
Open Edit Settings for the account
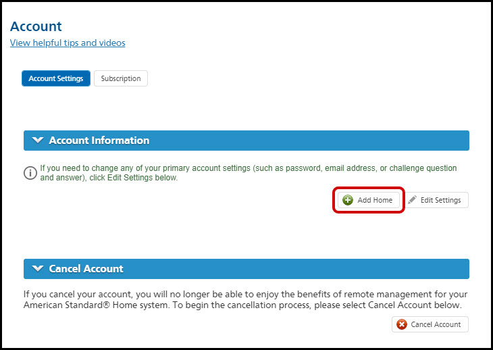tap(437, 200)
